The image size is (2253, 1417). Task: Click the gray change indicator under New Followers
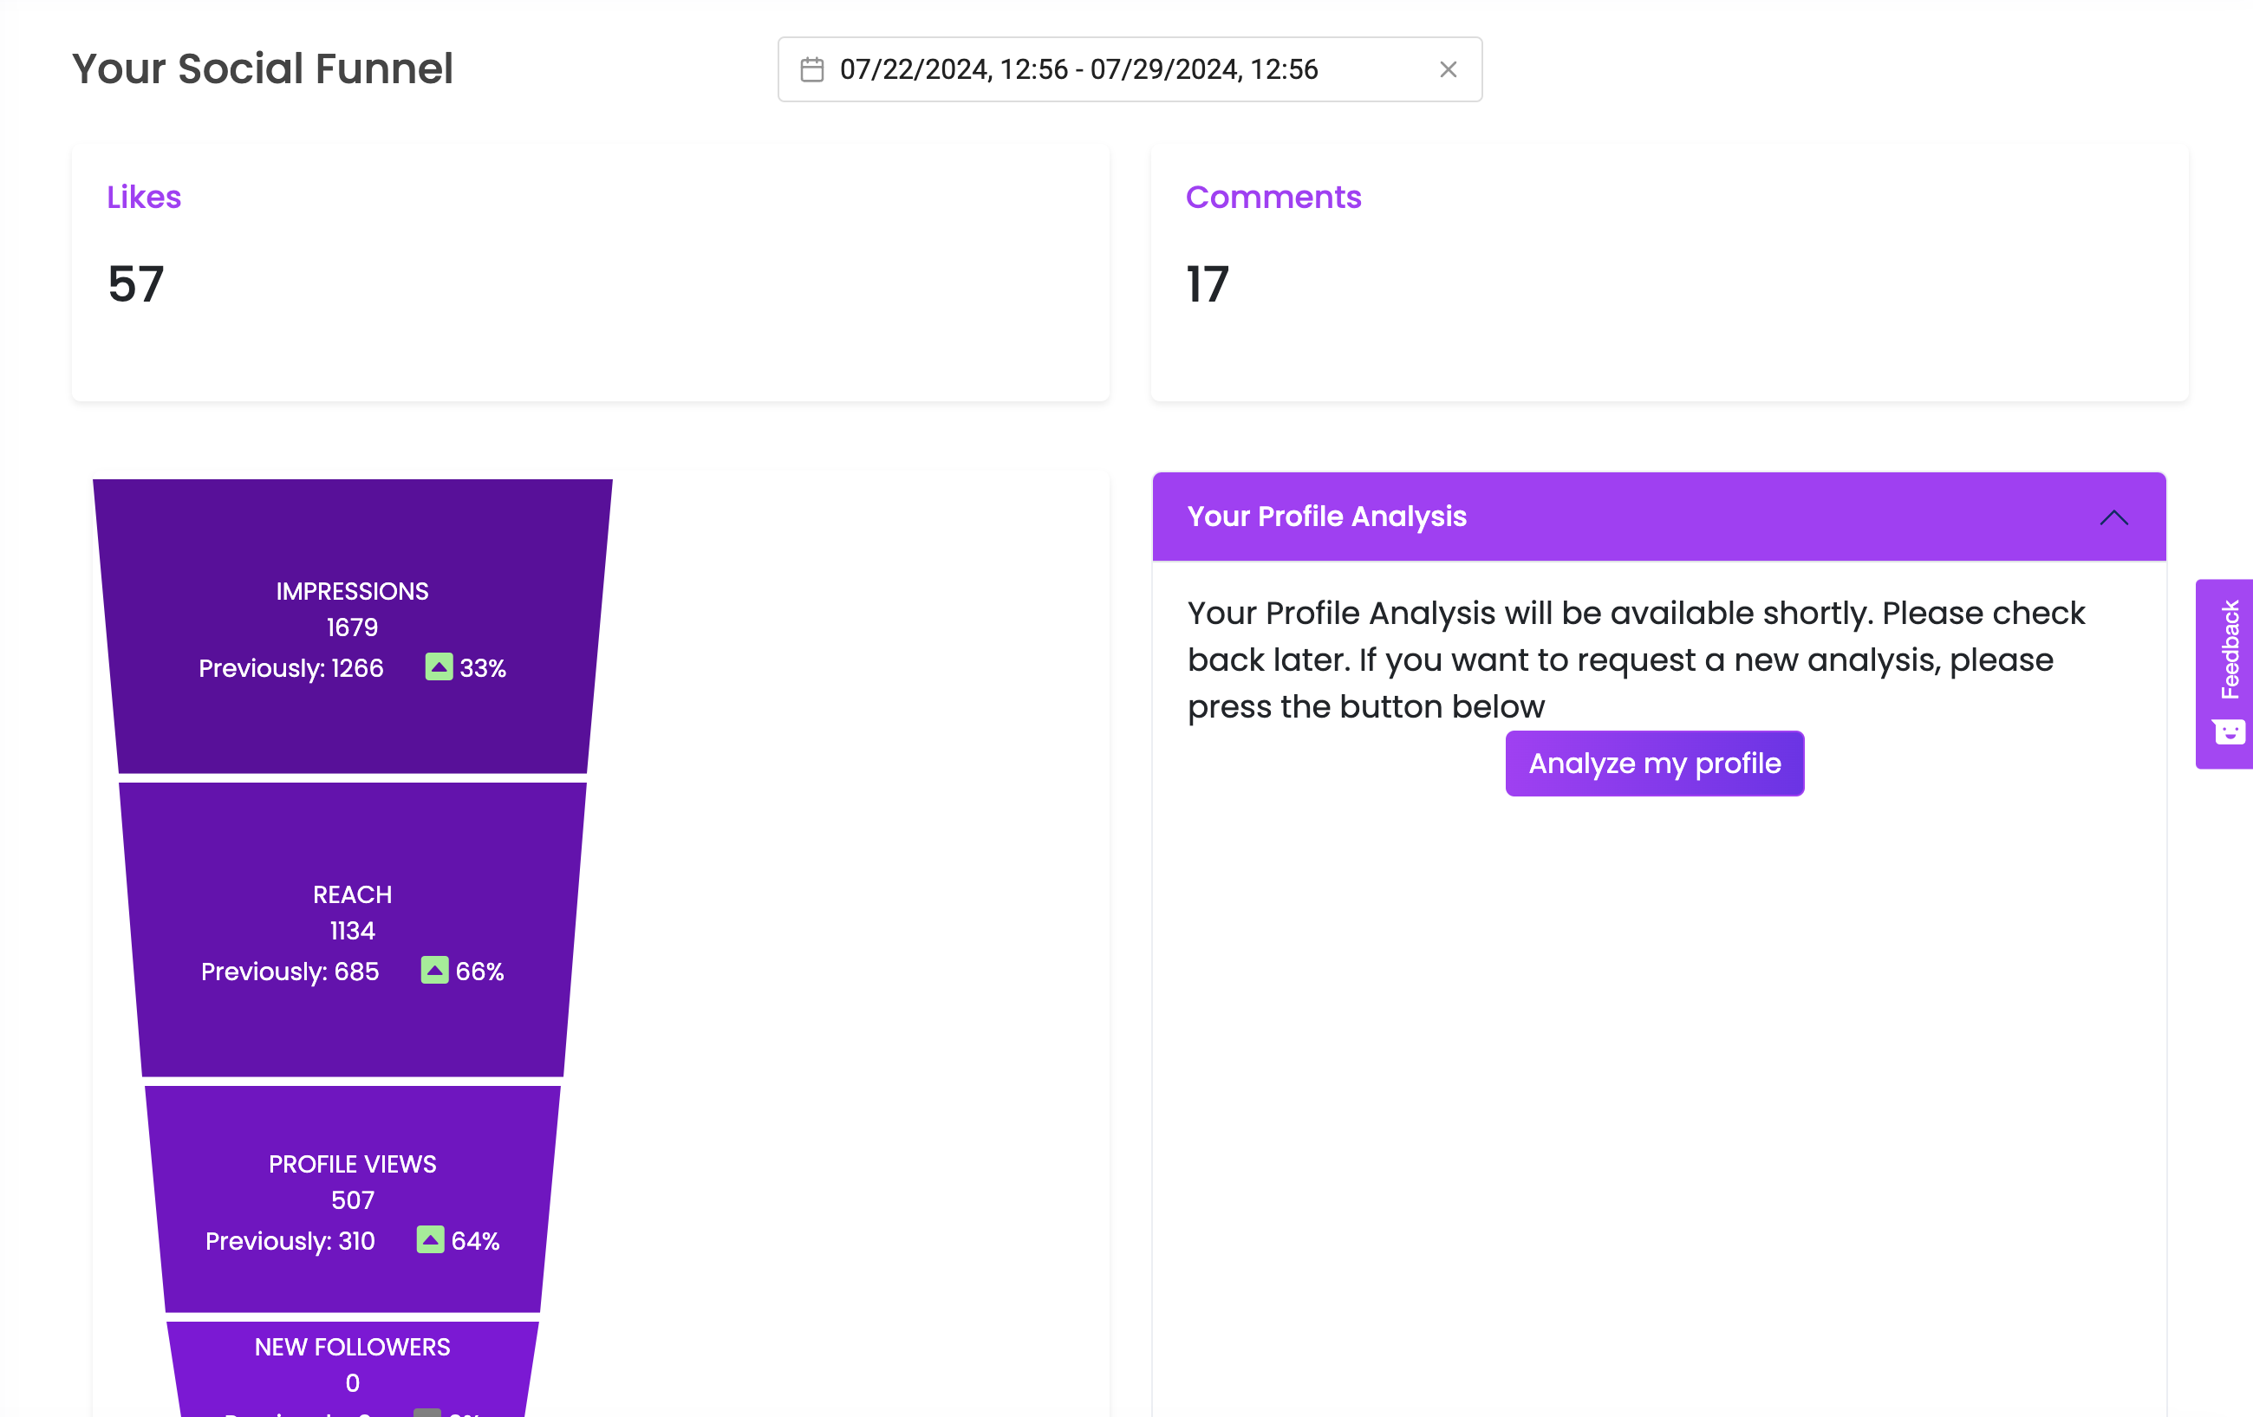tap(427, 1412)
